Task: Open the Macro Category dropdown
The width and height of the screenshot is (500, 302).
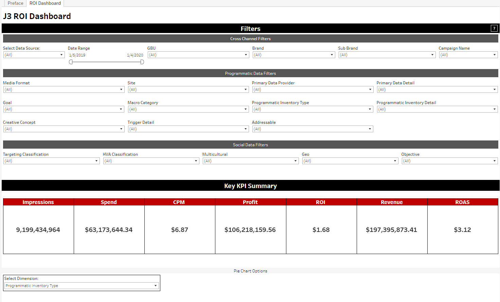Action: [189, 109]
